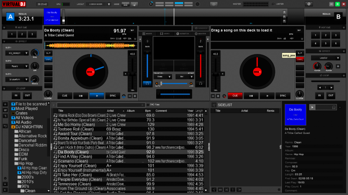348x195 pixels.
Task: Switch to the SCRATCH mixer tab
Action: [181, 33]
